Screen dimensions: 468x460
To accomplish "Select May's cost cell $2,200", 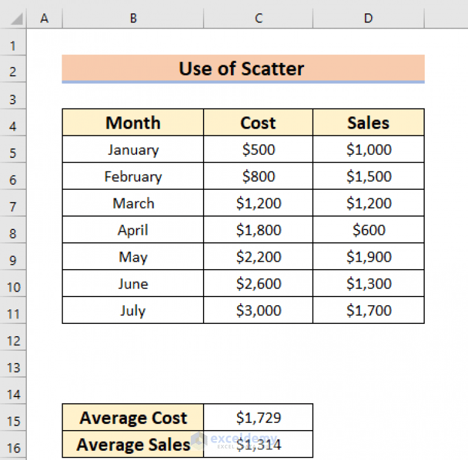I will tap(258, 257).
